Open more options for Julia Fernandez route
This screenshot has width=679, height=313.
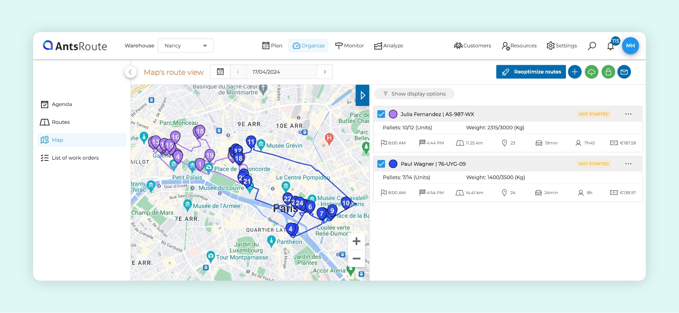point(628,114)
